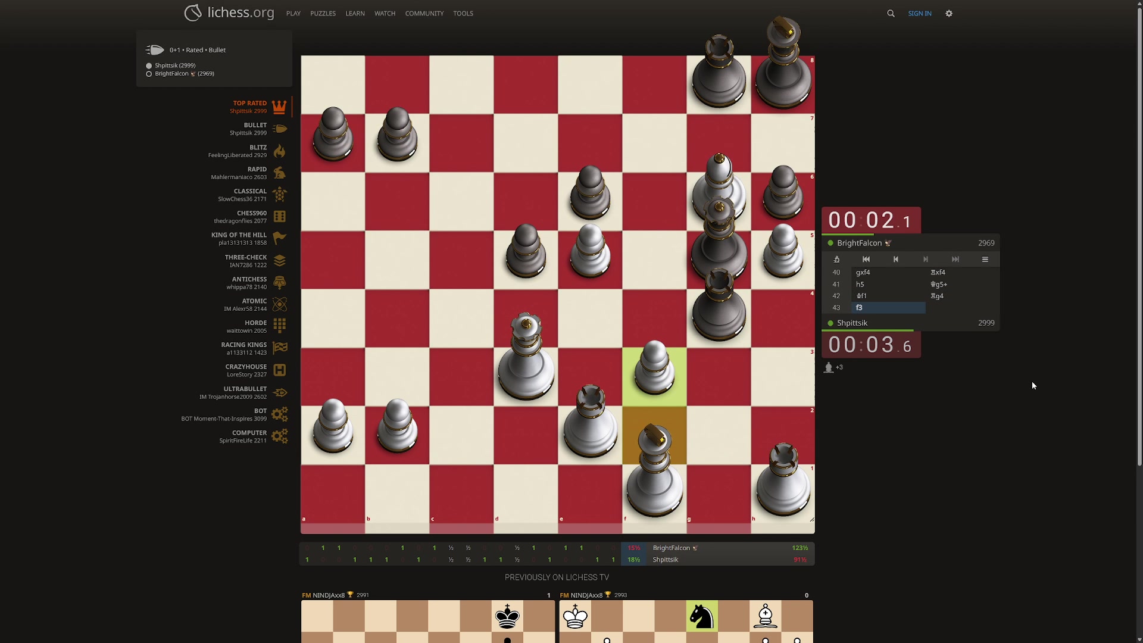Open previous NINDJAxx8 game board thumbnail
Image resolution: width=1143 pixels, height=643 pixels.
tap(427, 621)
